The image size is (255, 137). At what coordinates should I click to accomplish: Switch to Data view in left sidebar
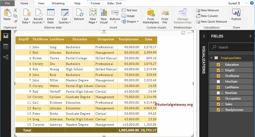[x=6, y=46]
